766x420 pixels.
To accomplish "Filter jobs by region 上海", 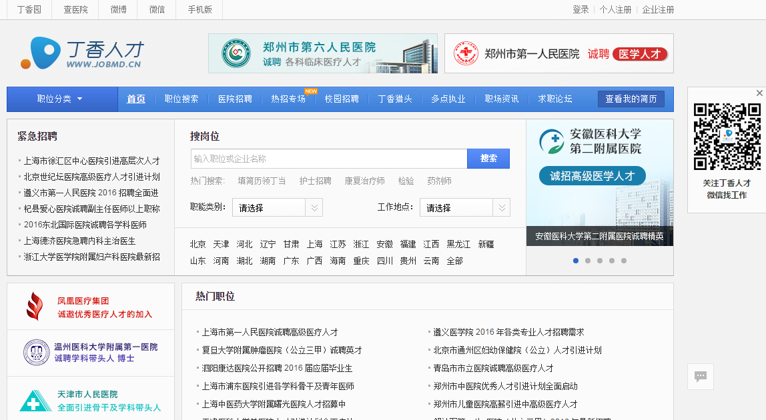I will [x=315, y=244].
